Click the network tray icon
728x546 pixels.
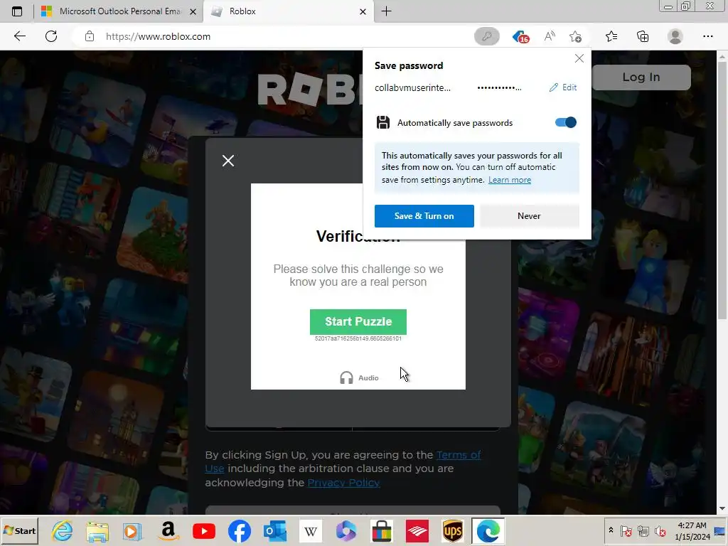pyautogui.click(x=643, y=530)
